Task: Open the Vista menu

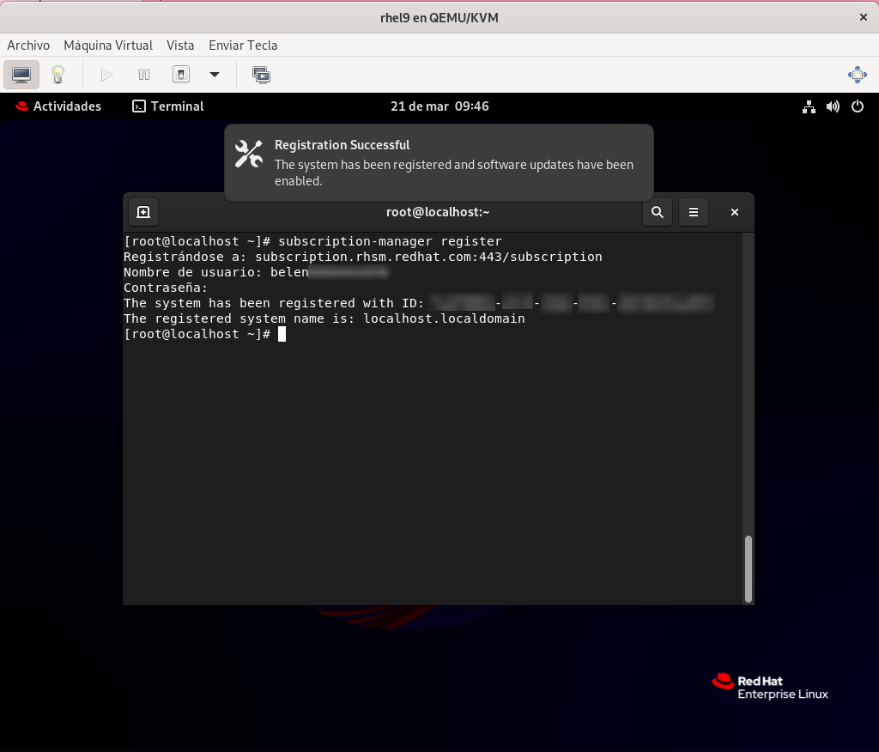Action: click(x=180, y=45)
